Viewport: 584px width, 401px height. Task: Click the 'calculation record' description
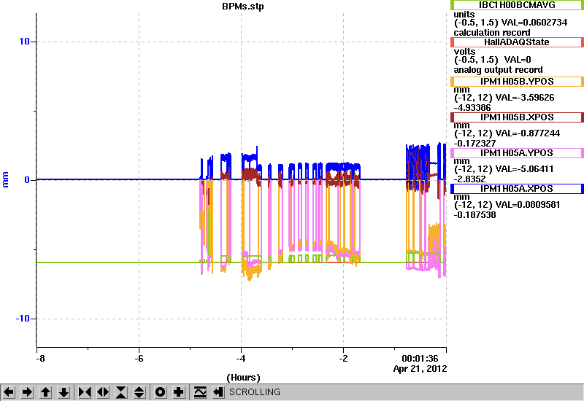coord(492,32)
